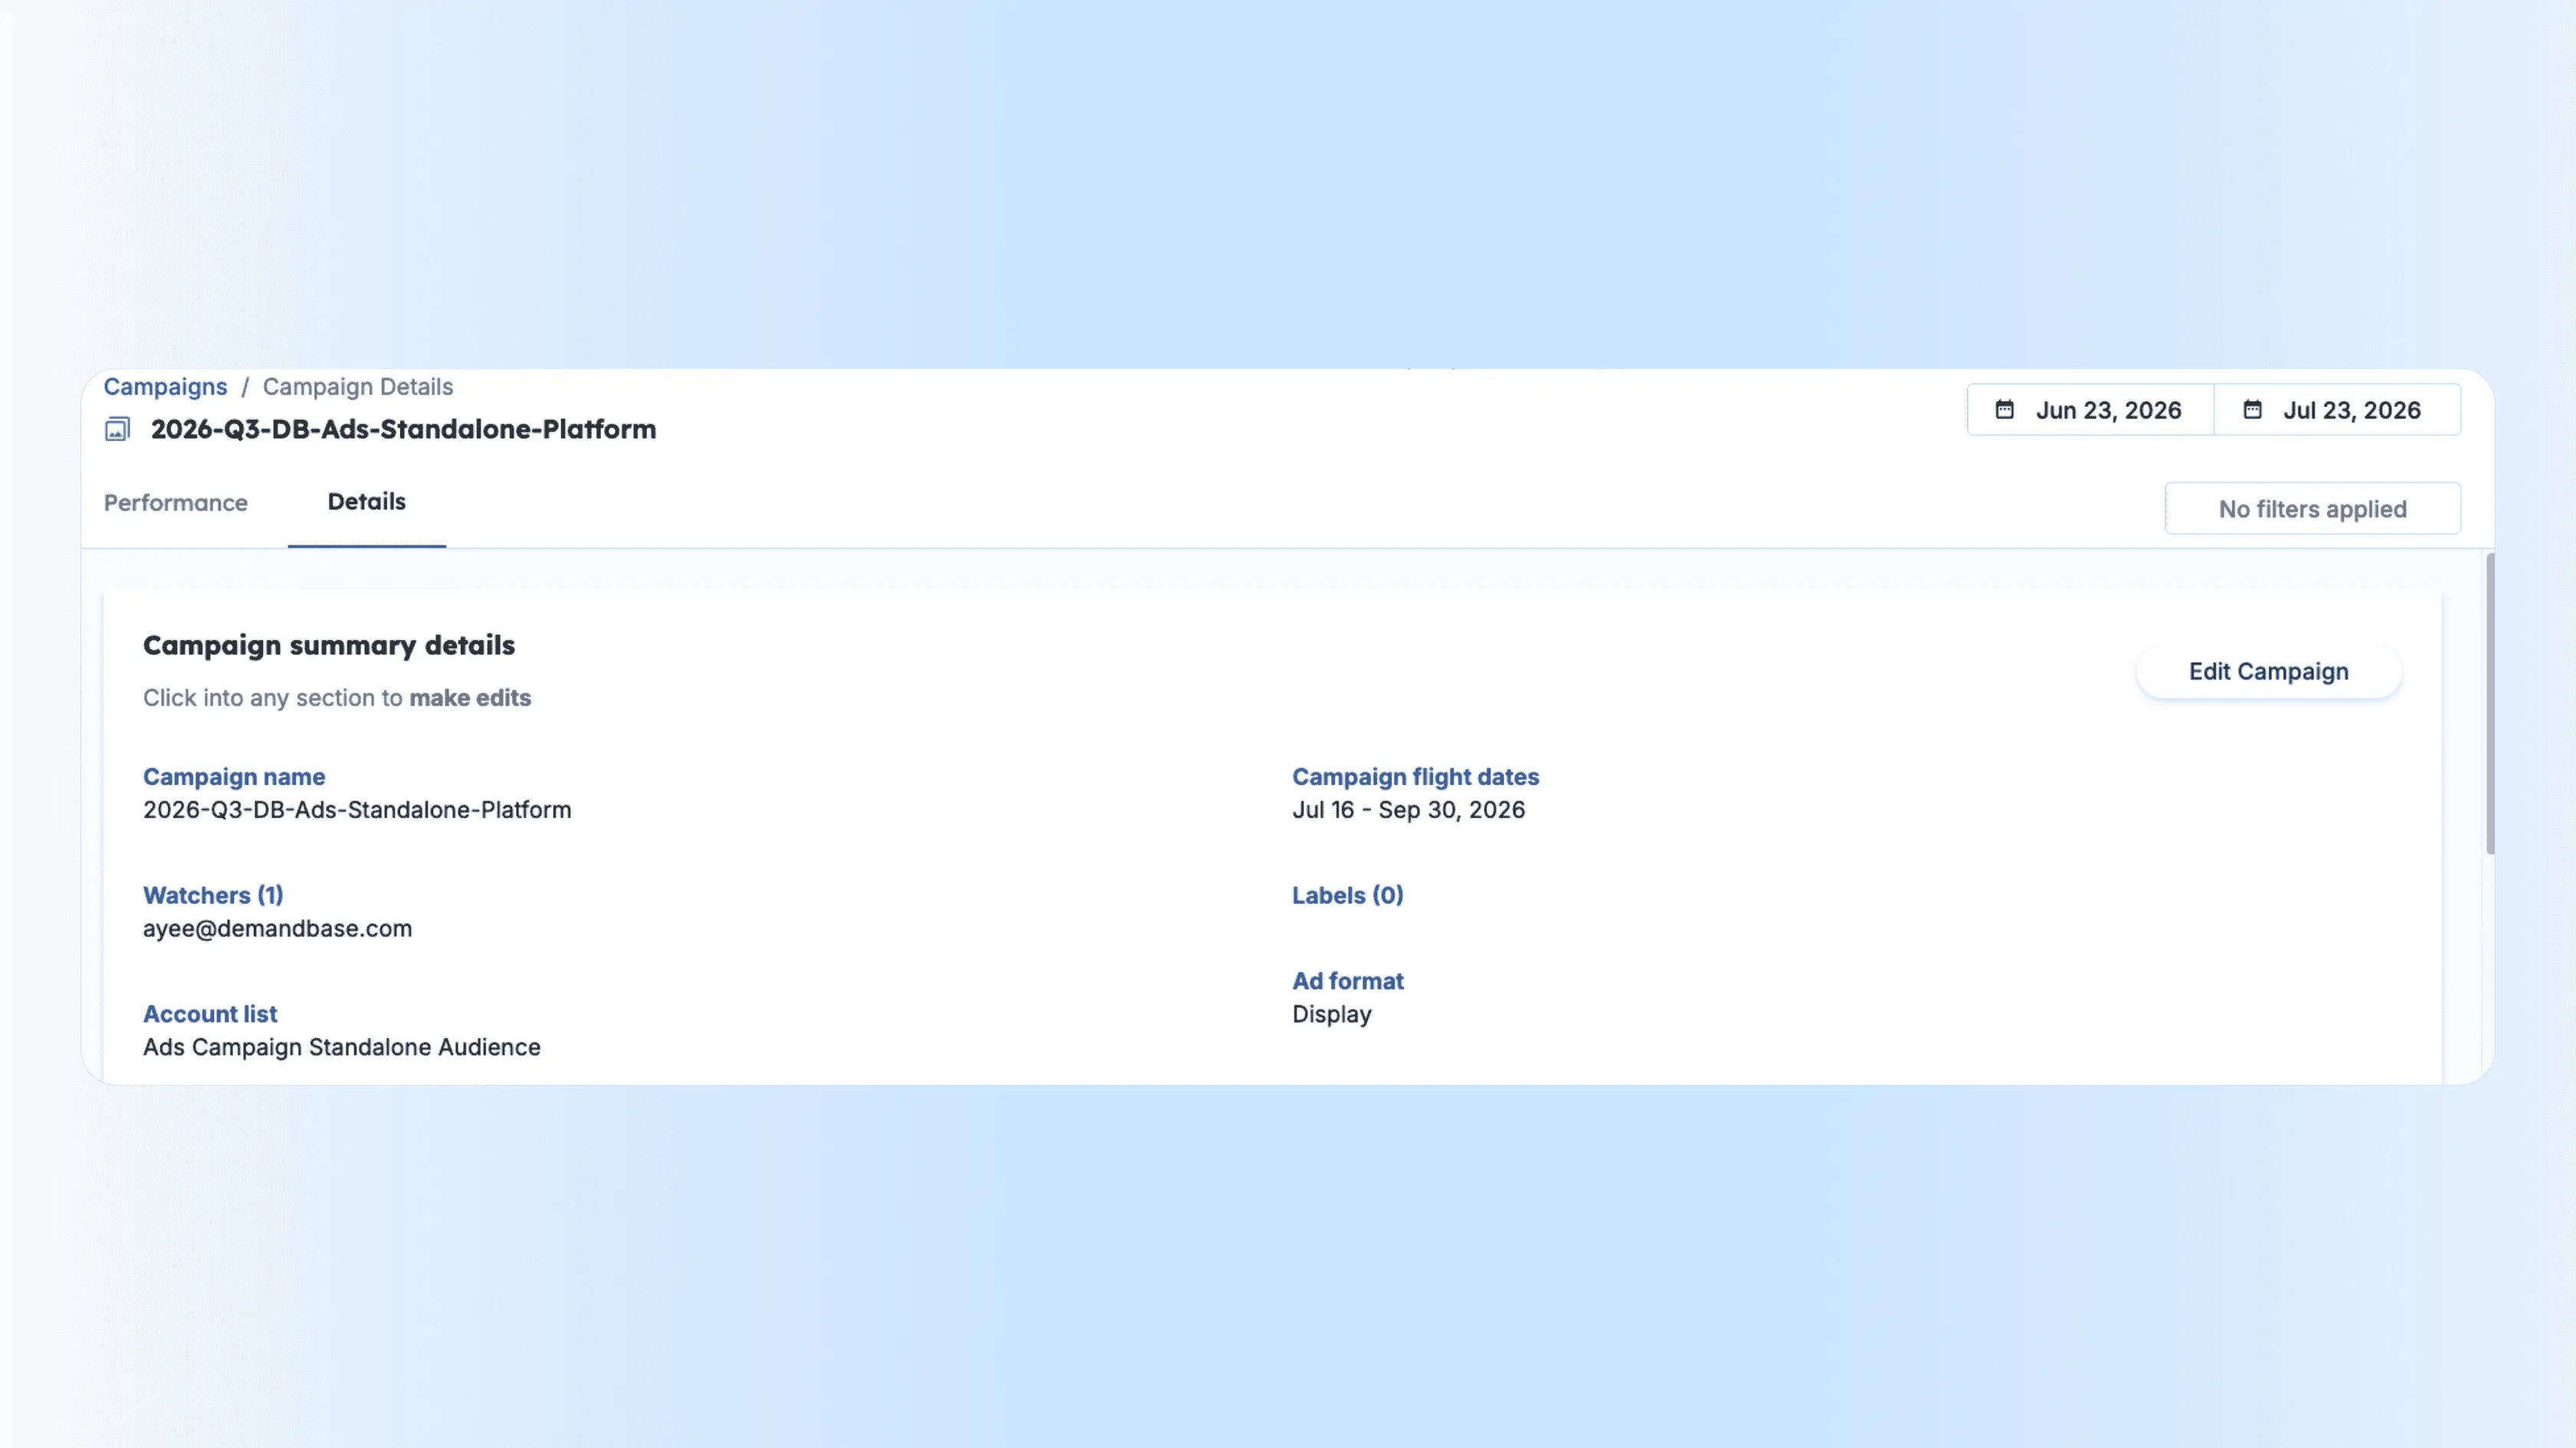Click the Edit Campaign button
The height and width of the screenshot is (1448, 2576).
pos(2268,672)
